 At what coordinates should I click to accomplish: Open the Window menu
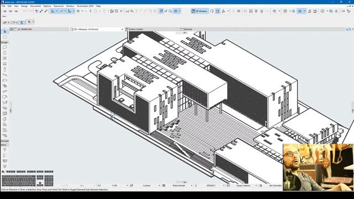pyautogui.click(x=70, y=6)
